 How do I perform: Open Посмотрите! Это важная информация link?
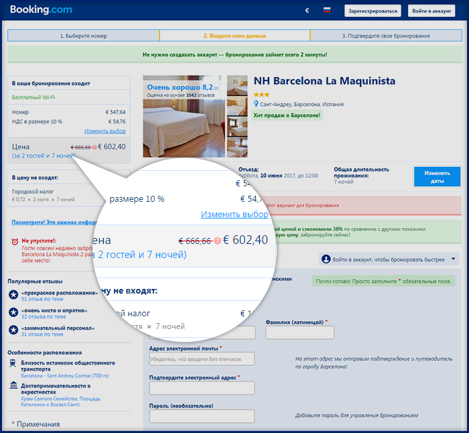pyautogui.click(x=54, y=223)
